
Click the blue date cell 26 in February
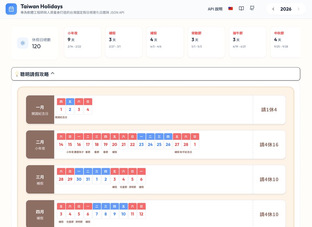click(x=168, y=144)
